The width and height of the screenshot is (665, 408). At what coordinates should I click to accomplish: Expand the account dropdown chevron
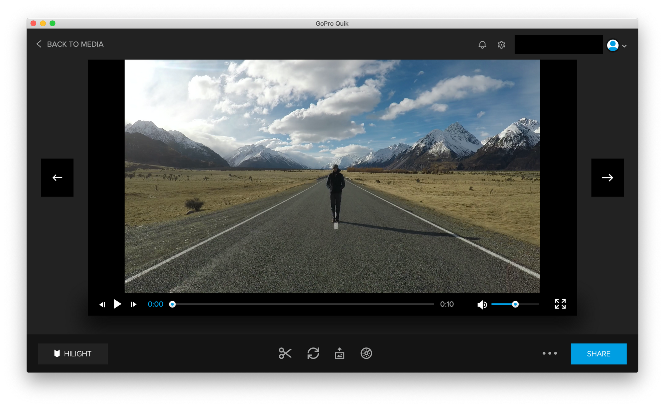(624, 46)
